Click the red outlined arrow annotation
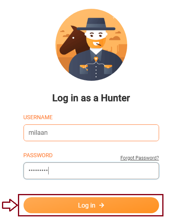 [10, 205]
